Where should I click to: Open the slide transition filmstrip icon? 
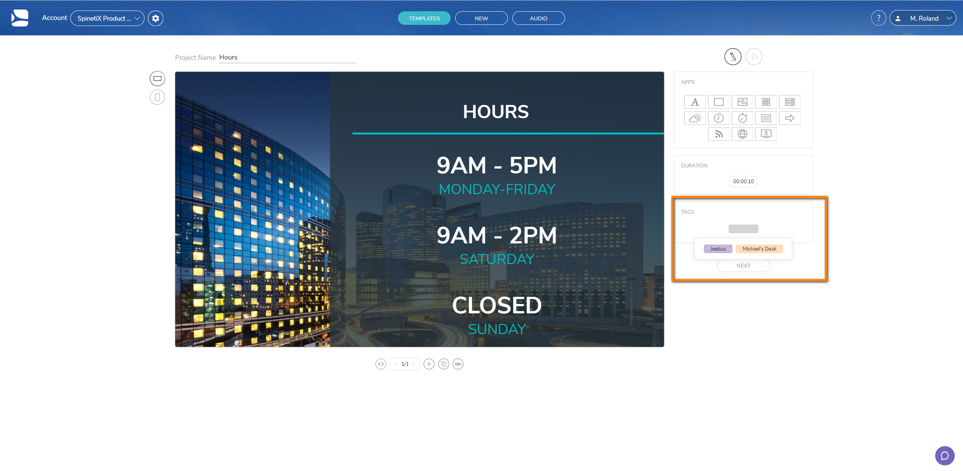click(x=381, y=364)
